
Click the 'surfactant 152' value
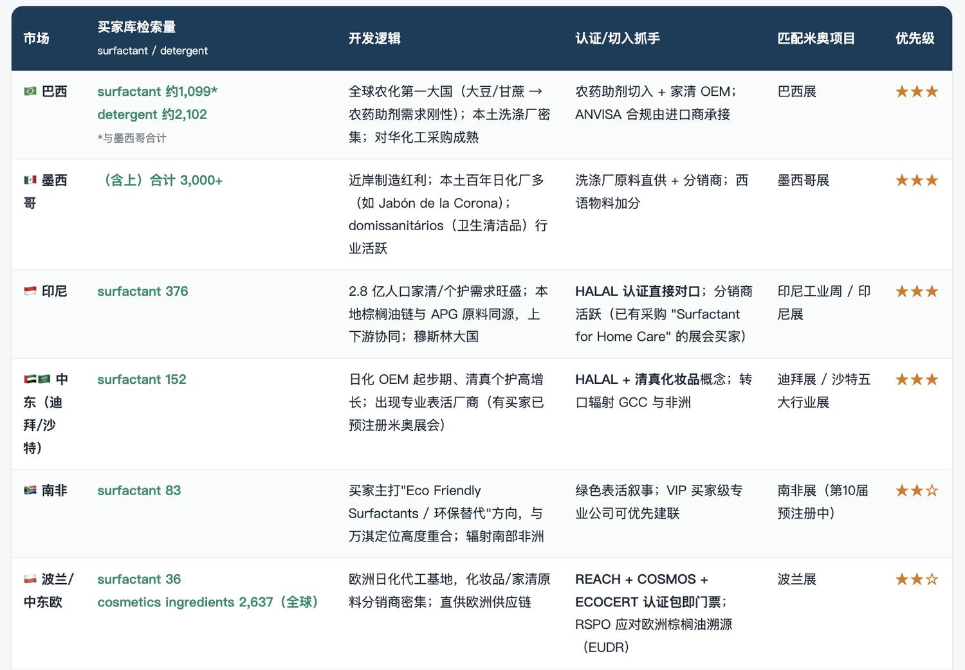[x=142, y=379]
